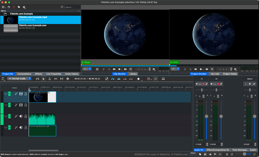
Task: Click the A1 mixer record button
Action: [x=204, y=84]
